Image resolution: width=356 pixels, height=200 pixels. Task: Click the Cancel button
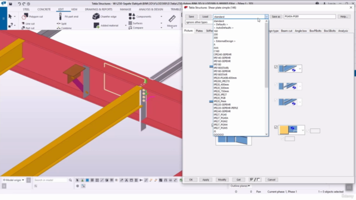[271, 179]
